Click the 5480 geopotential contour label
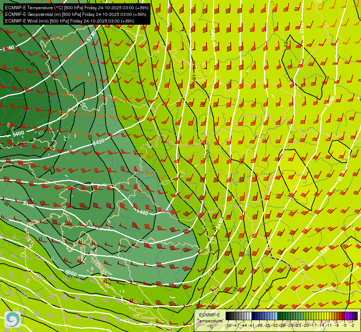Screen dimensions: 361x332 coord(219,224)
